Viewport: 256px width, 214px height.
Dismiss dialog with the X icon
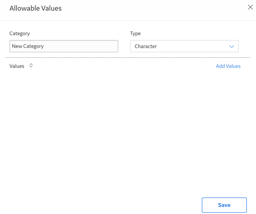[250, 7]
